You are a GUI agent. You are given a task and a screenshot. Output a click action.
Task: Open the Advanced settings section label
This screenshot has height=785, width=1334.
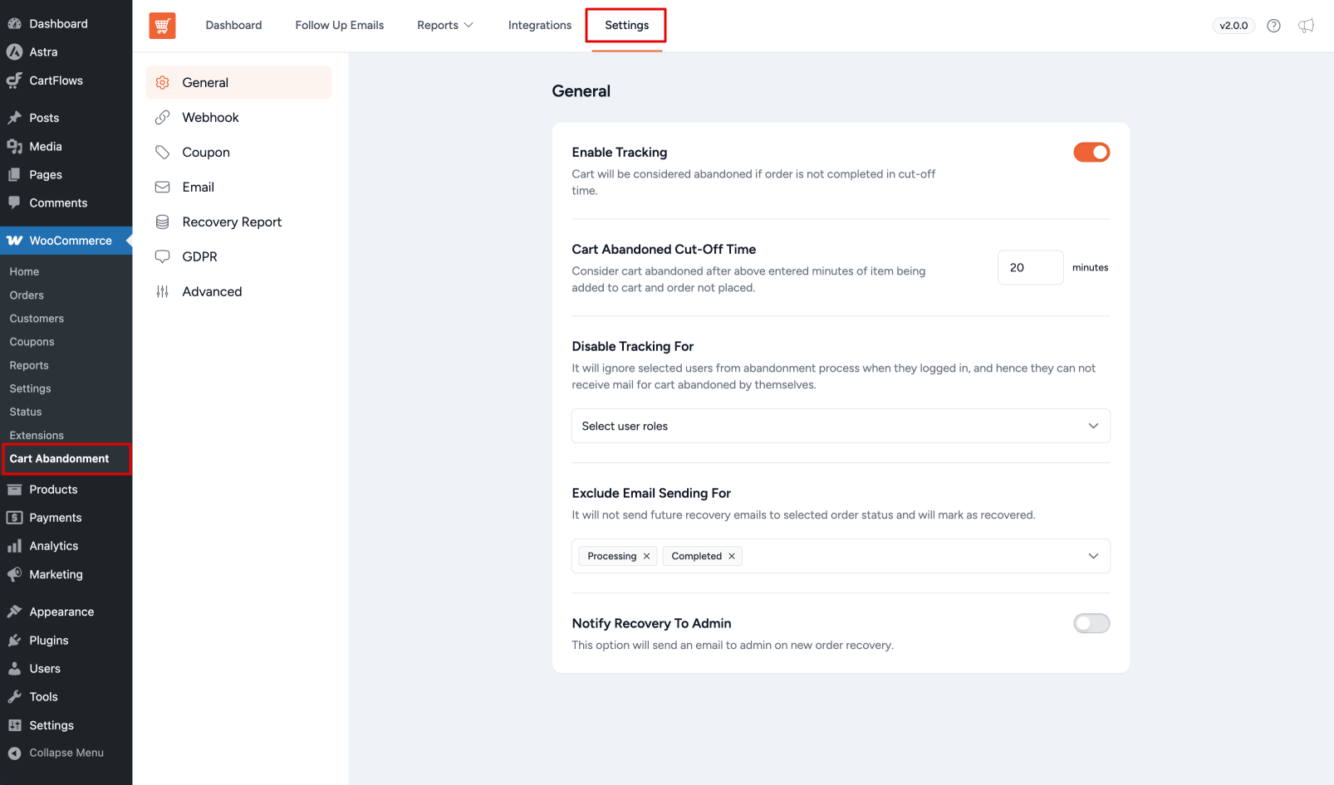point(212,292)
